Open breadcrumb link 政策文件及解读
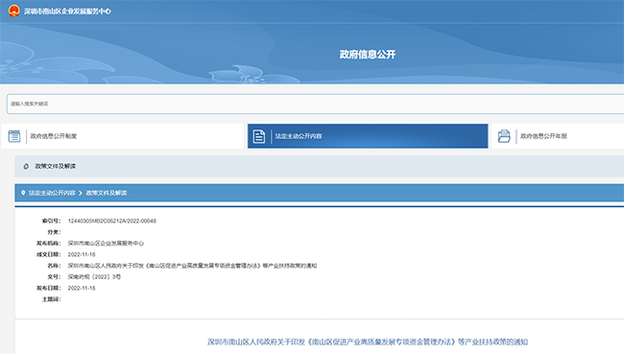 click(107, 193)
